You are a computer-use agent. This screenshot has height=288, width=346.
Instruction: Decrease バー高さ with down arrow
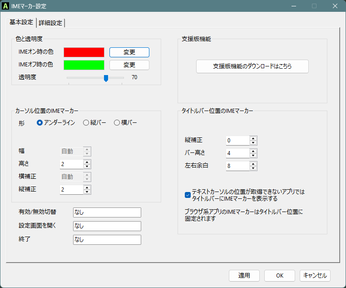click(x=253, y=156)
